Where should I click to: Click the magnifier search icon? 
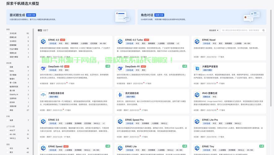263,30
